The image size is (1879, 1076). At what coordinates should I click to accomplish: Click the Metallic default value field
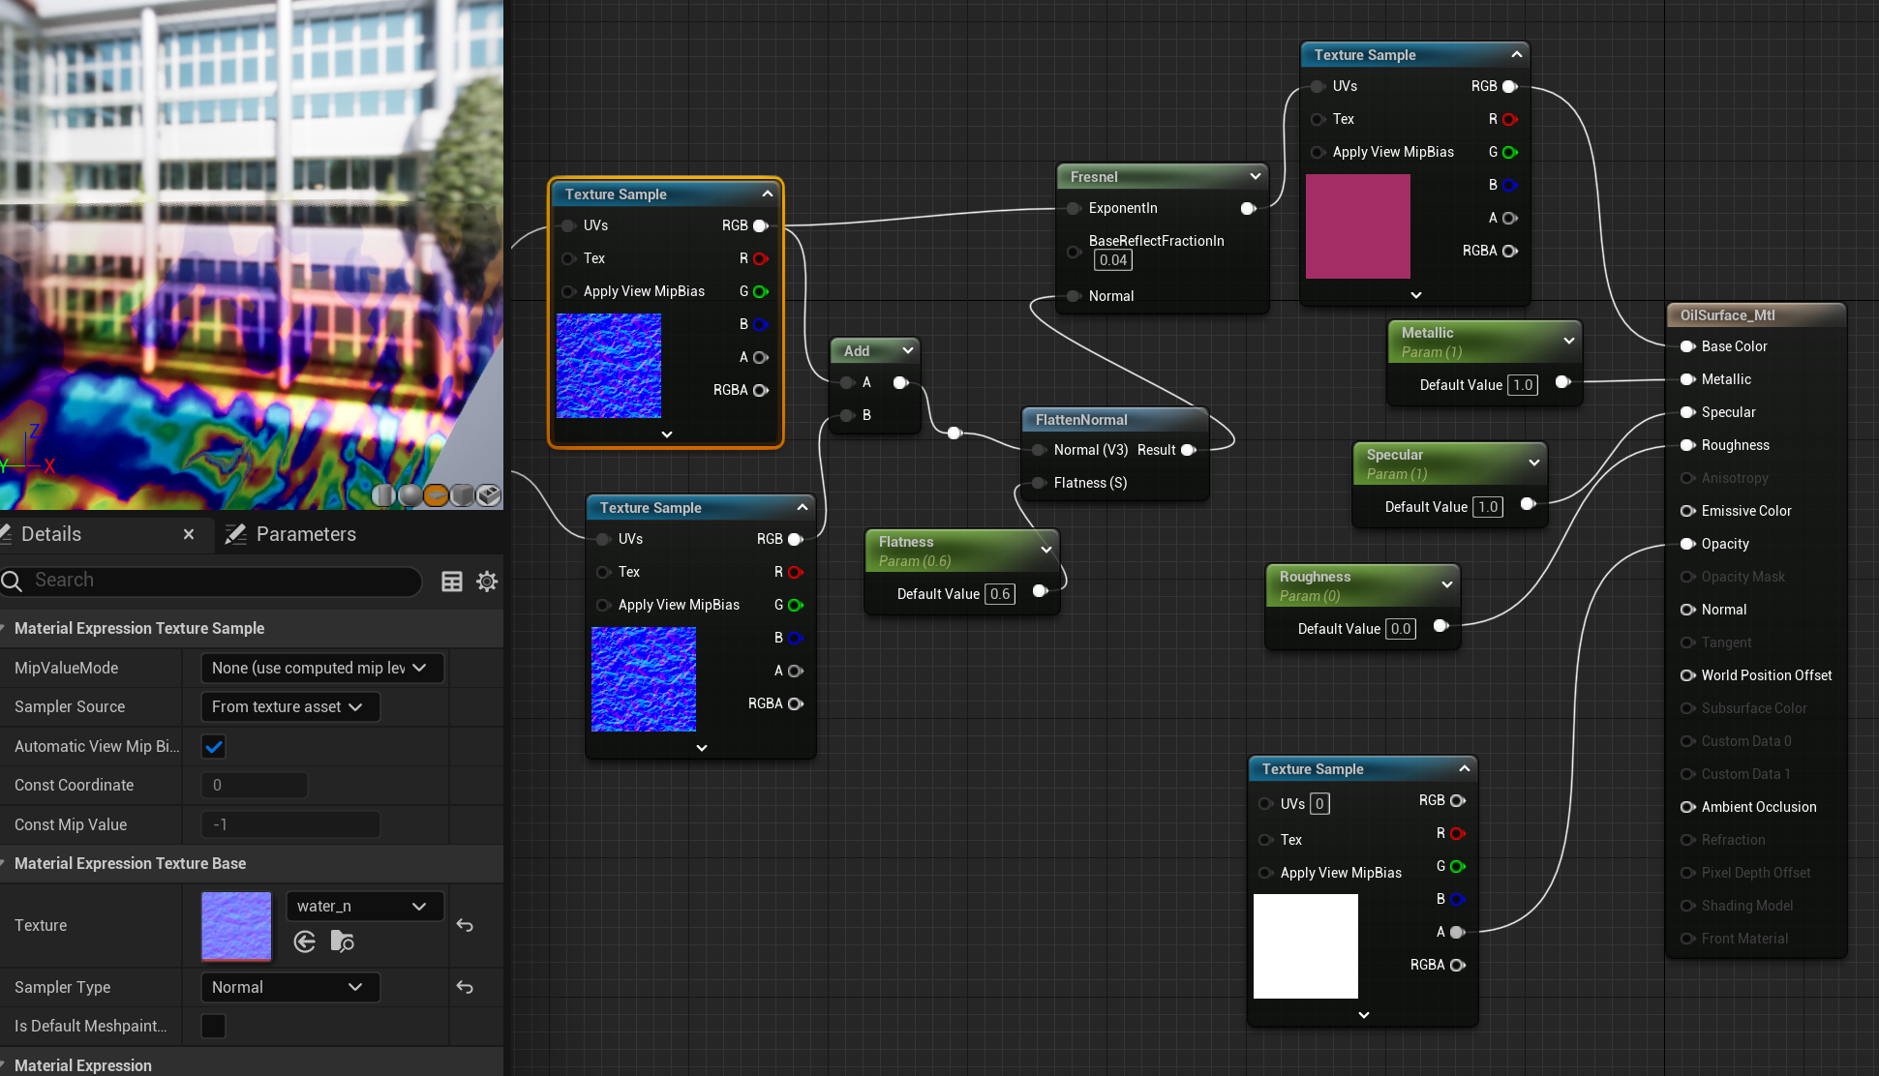coord(1522,385)
